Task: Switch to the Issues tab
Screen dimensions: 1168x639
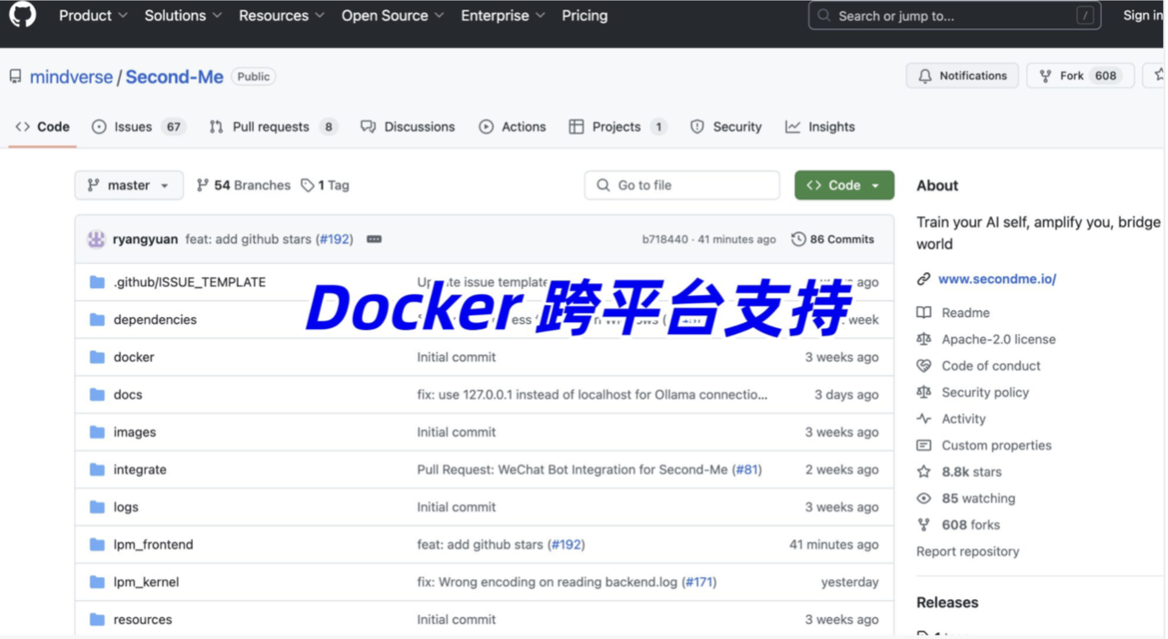Action: 139,127
